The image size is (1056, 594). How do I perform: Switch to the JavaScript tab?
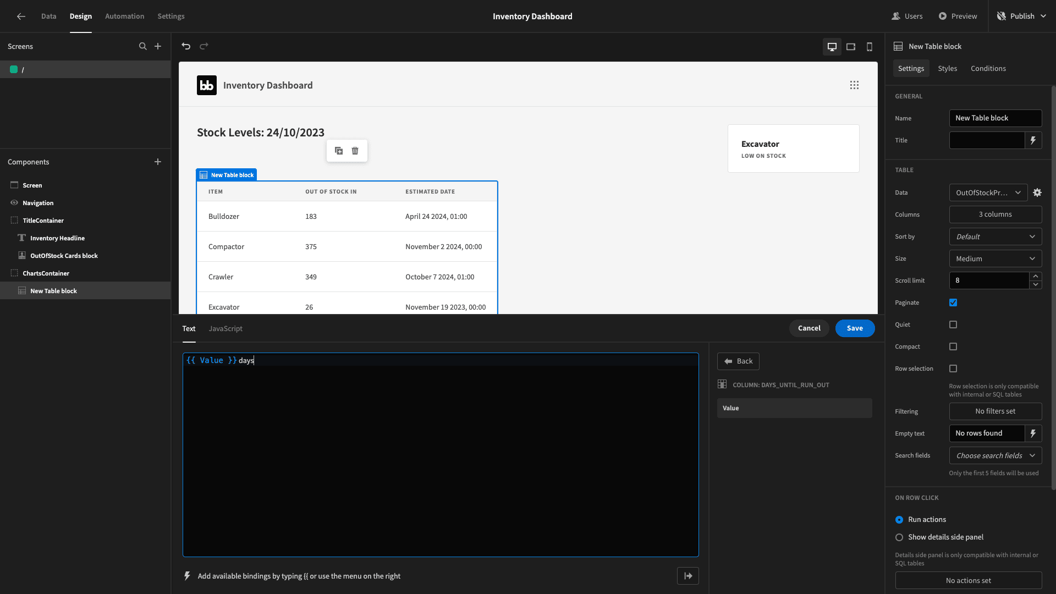click(x=226, y=328)
